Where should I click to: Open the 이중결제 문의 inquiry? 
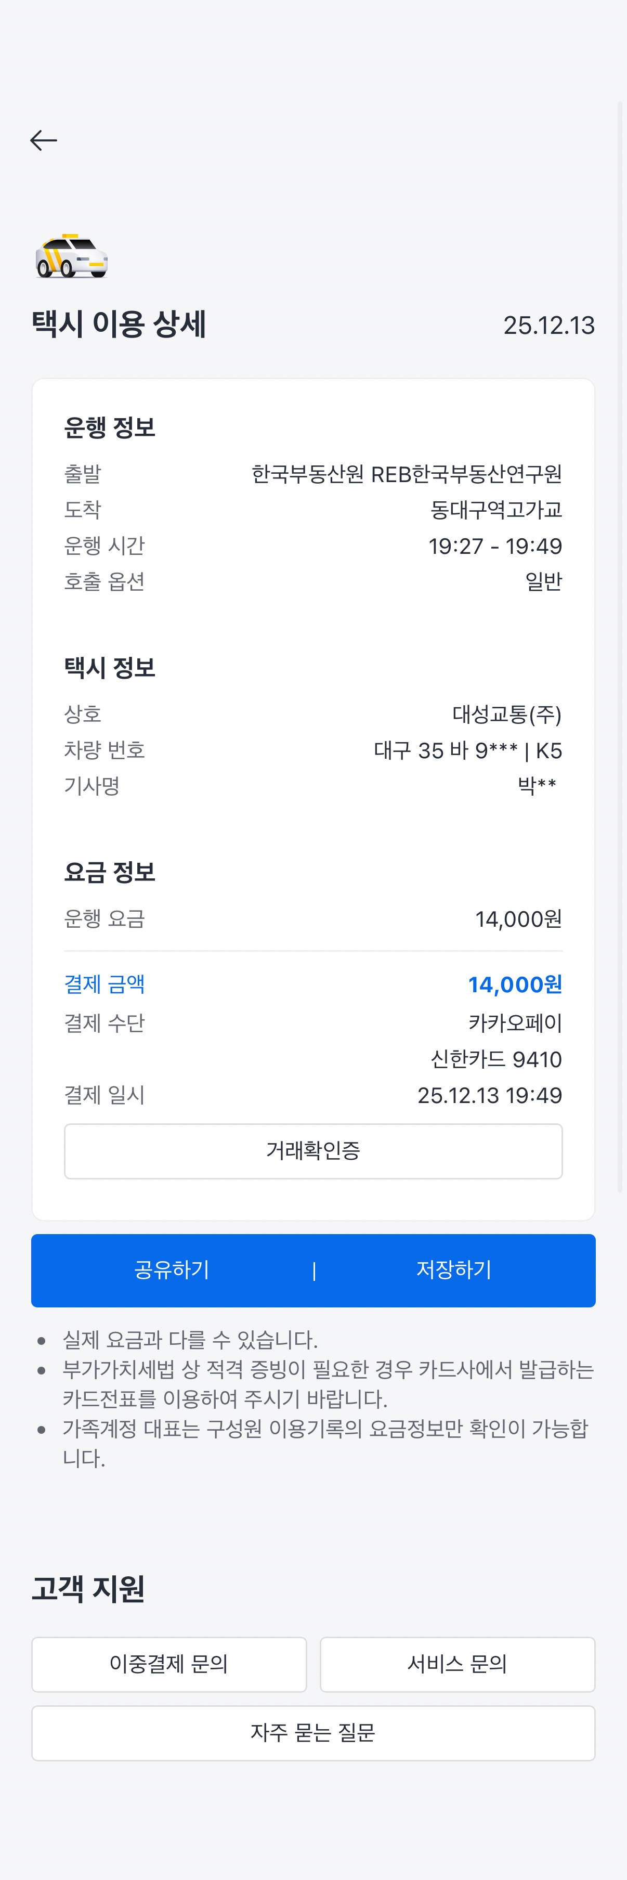[168, 1664]
